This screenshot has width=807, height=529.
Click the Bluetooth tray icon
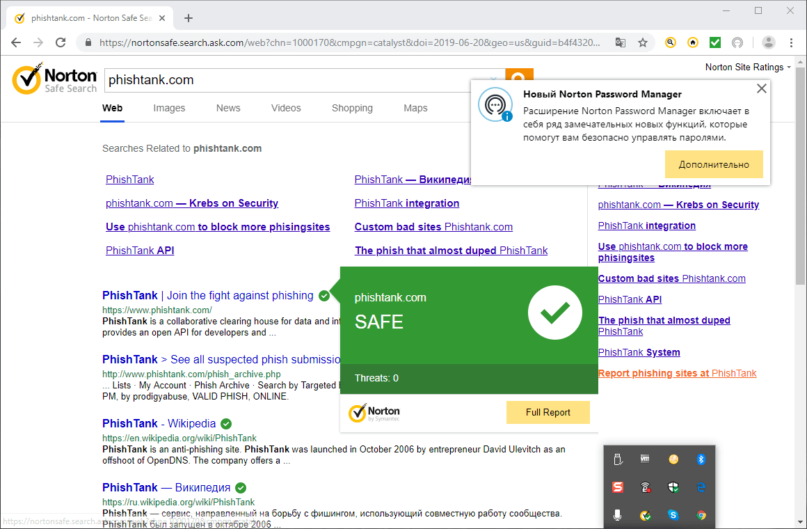click(701, 459)
